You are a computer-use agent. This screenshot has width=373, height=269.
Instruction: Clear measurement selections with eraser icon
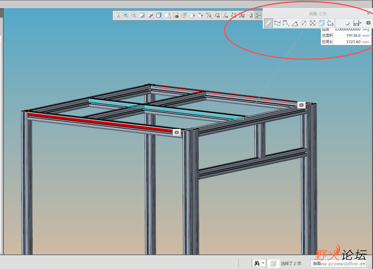click(347, 23)
